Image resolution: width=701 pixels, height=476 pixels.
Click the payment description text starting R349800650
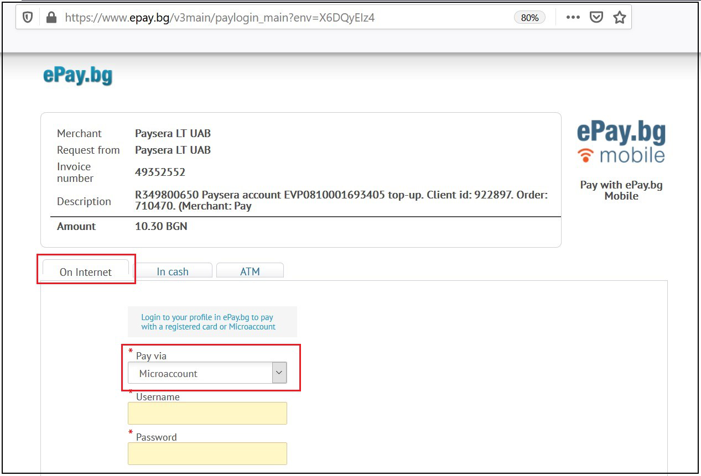(341, 201)
